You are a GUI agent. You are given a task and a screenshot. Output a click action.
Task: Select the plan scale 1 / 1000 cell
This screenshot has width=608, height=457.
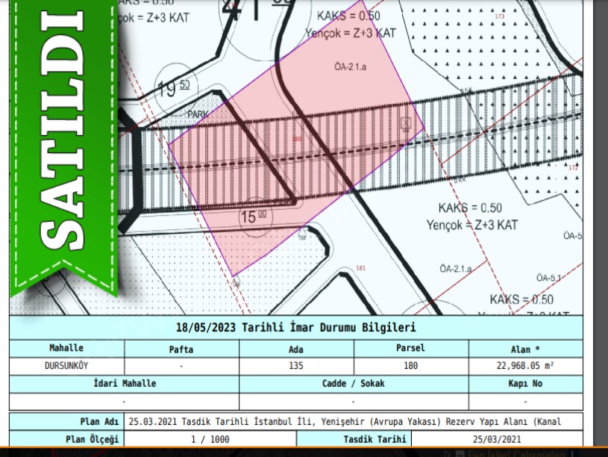tap(210, 440)
